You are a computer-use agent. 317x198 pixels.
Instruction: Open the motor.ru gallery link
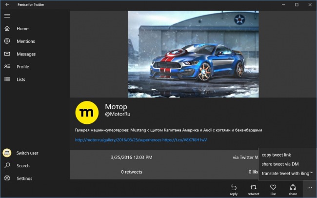coord(118,140)
